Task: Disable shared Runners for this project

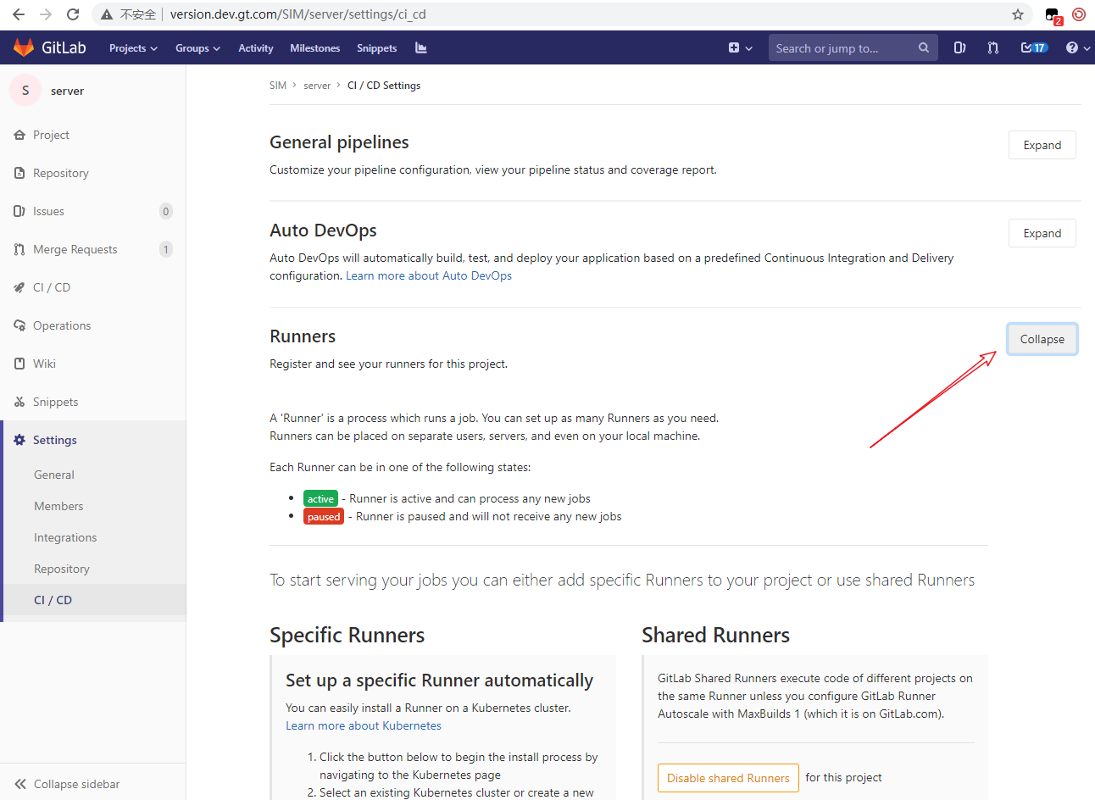Action: tap(728, 778)
